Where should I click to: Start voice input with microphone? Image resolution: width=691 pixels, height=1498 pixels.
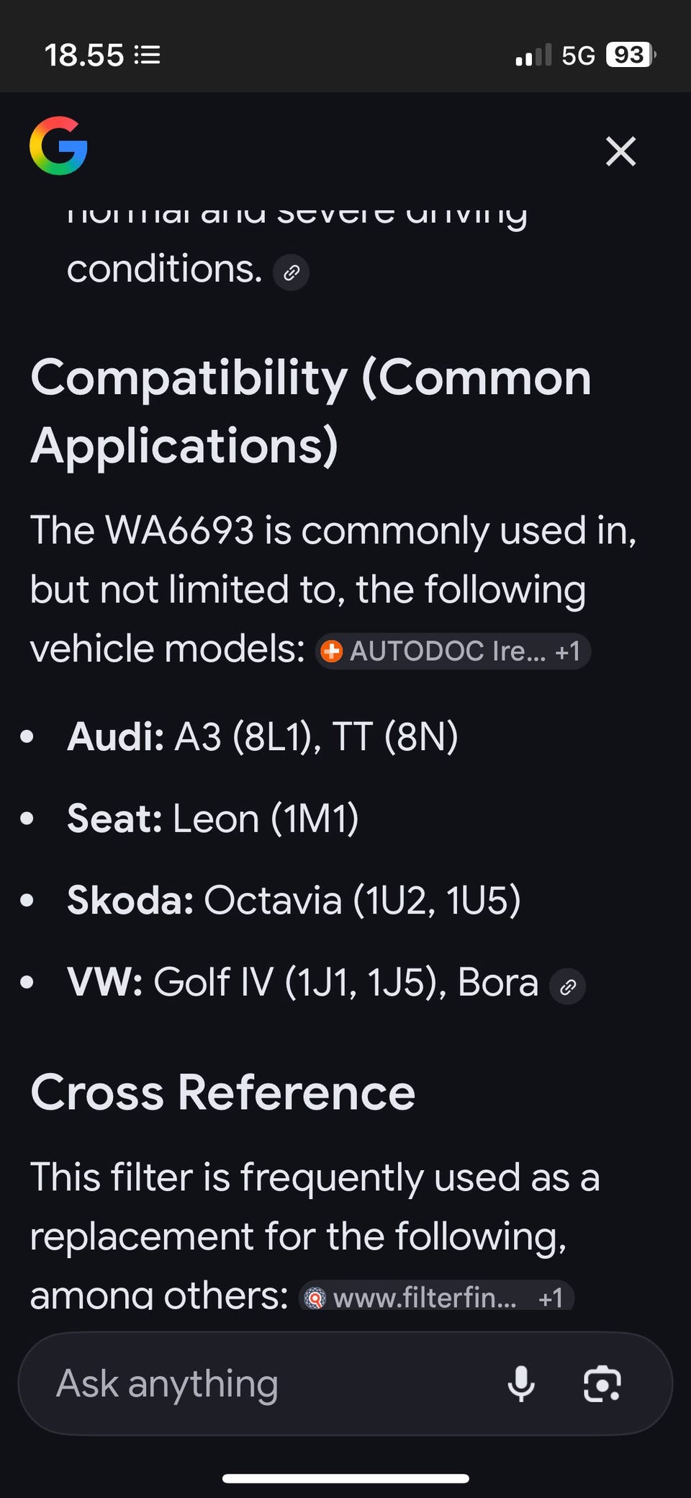pos(521,1383)
